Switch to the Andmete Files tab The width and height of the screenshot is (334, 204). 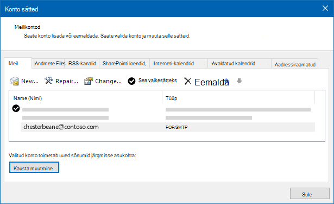(48, 64)
